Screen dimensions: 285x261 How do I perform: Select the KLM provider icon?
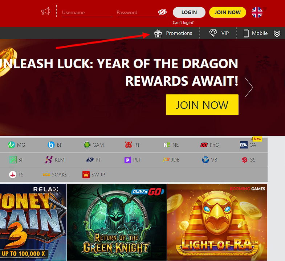(x=55, y=160)
